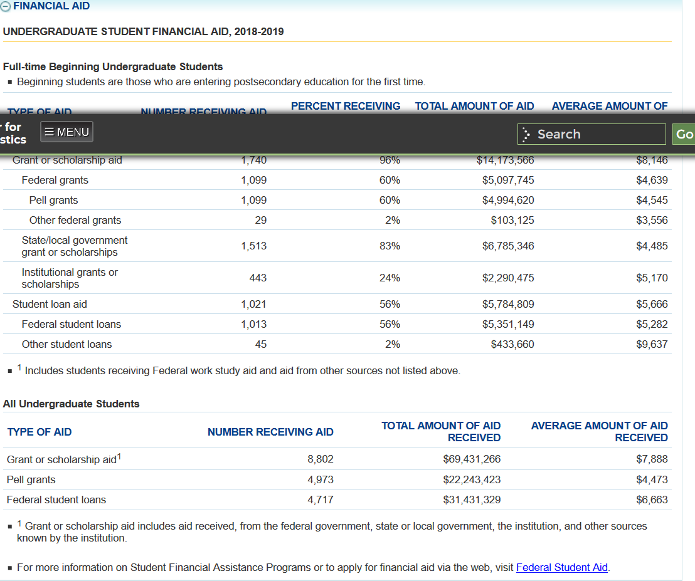Click Federal student loans in All Undergraduate table
695x581 pixels.
[x=56, y=500]
